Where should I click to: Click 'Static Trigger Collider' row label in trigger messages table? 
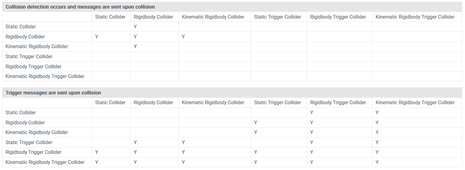point(29,143)
